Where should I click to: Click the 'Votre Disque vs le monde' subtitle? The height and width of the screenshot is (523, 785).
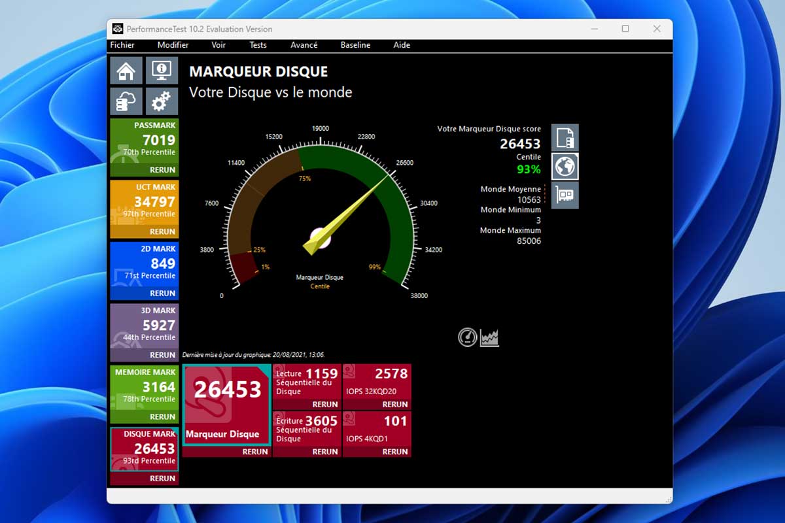pyautogui.click(x=271, y=92)
